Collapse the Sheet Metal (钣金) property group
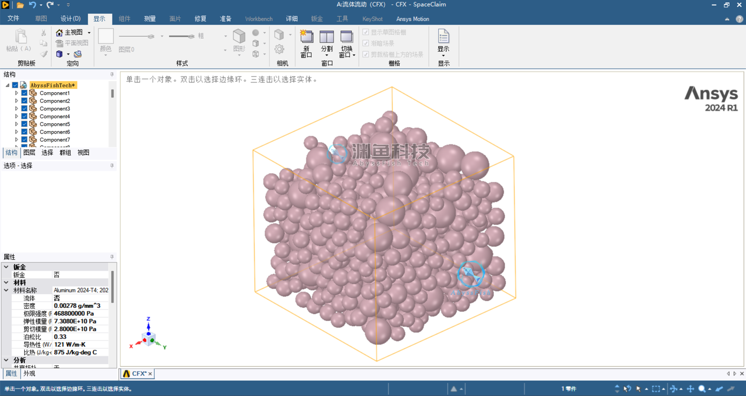 (x=6, y=267)
